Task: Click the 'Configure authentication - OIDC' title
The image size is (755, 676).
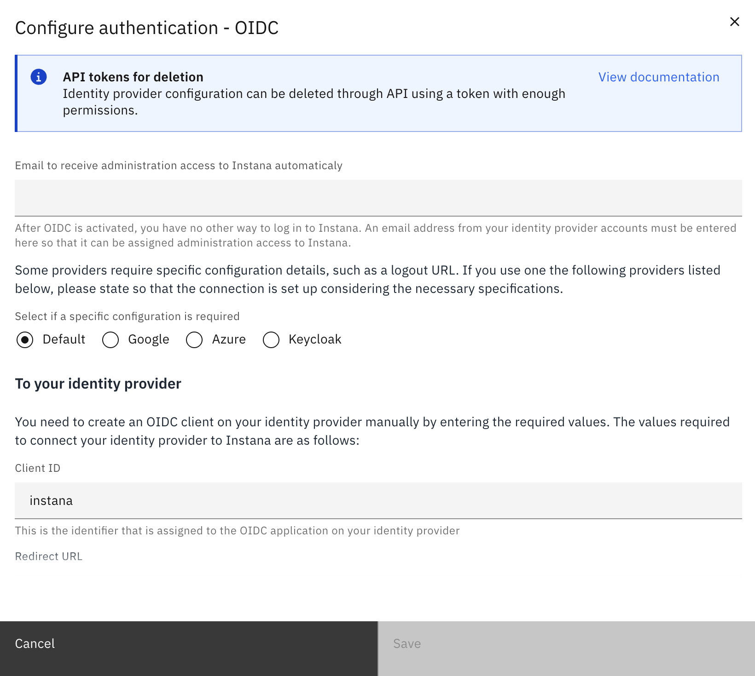Action: click(147, 28)
